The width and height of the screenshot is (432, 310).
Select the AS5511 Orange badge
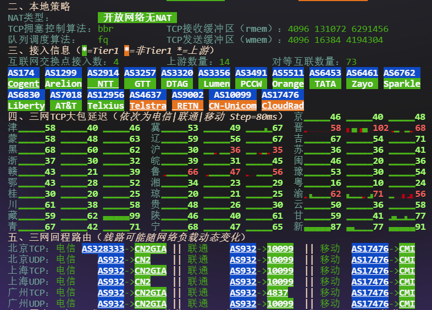point(288,78)
